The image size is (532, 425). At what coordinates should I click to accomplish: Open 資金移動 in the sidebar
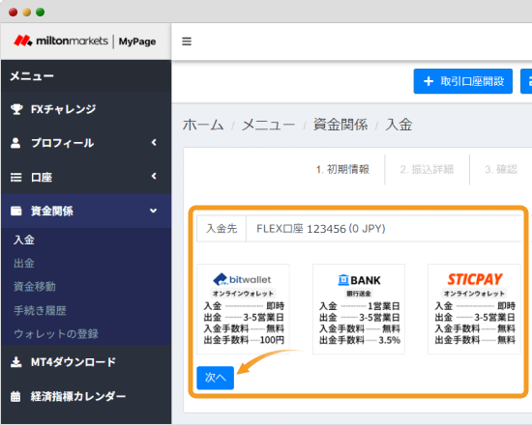pos(35,286)
